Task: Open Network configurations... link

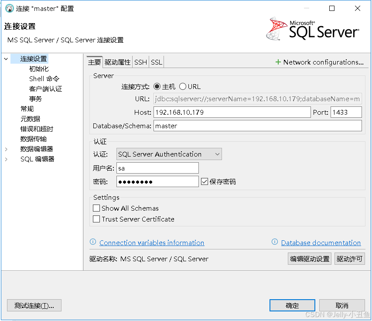Action: click(323, 62)
